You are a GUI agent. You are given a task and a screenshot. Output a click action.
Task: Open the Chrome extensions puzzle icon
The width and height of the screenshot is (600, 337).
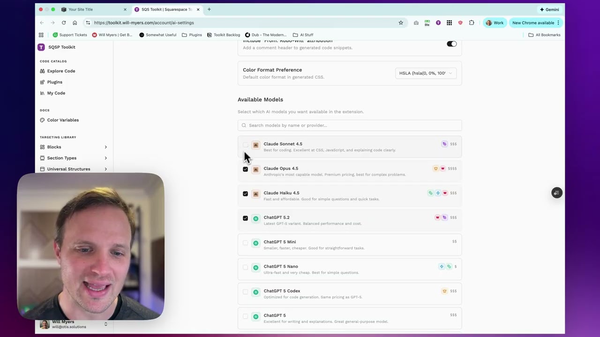472,22
